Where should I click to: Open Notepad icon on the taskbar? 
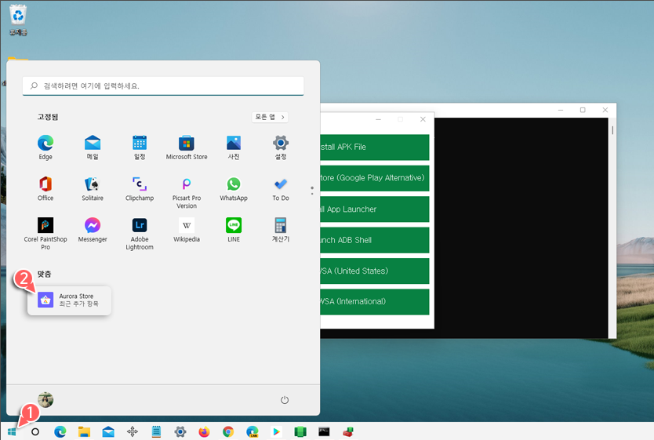click(156, 431)
